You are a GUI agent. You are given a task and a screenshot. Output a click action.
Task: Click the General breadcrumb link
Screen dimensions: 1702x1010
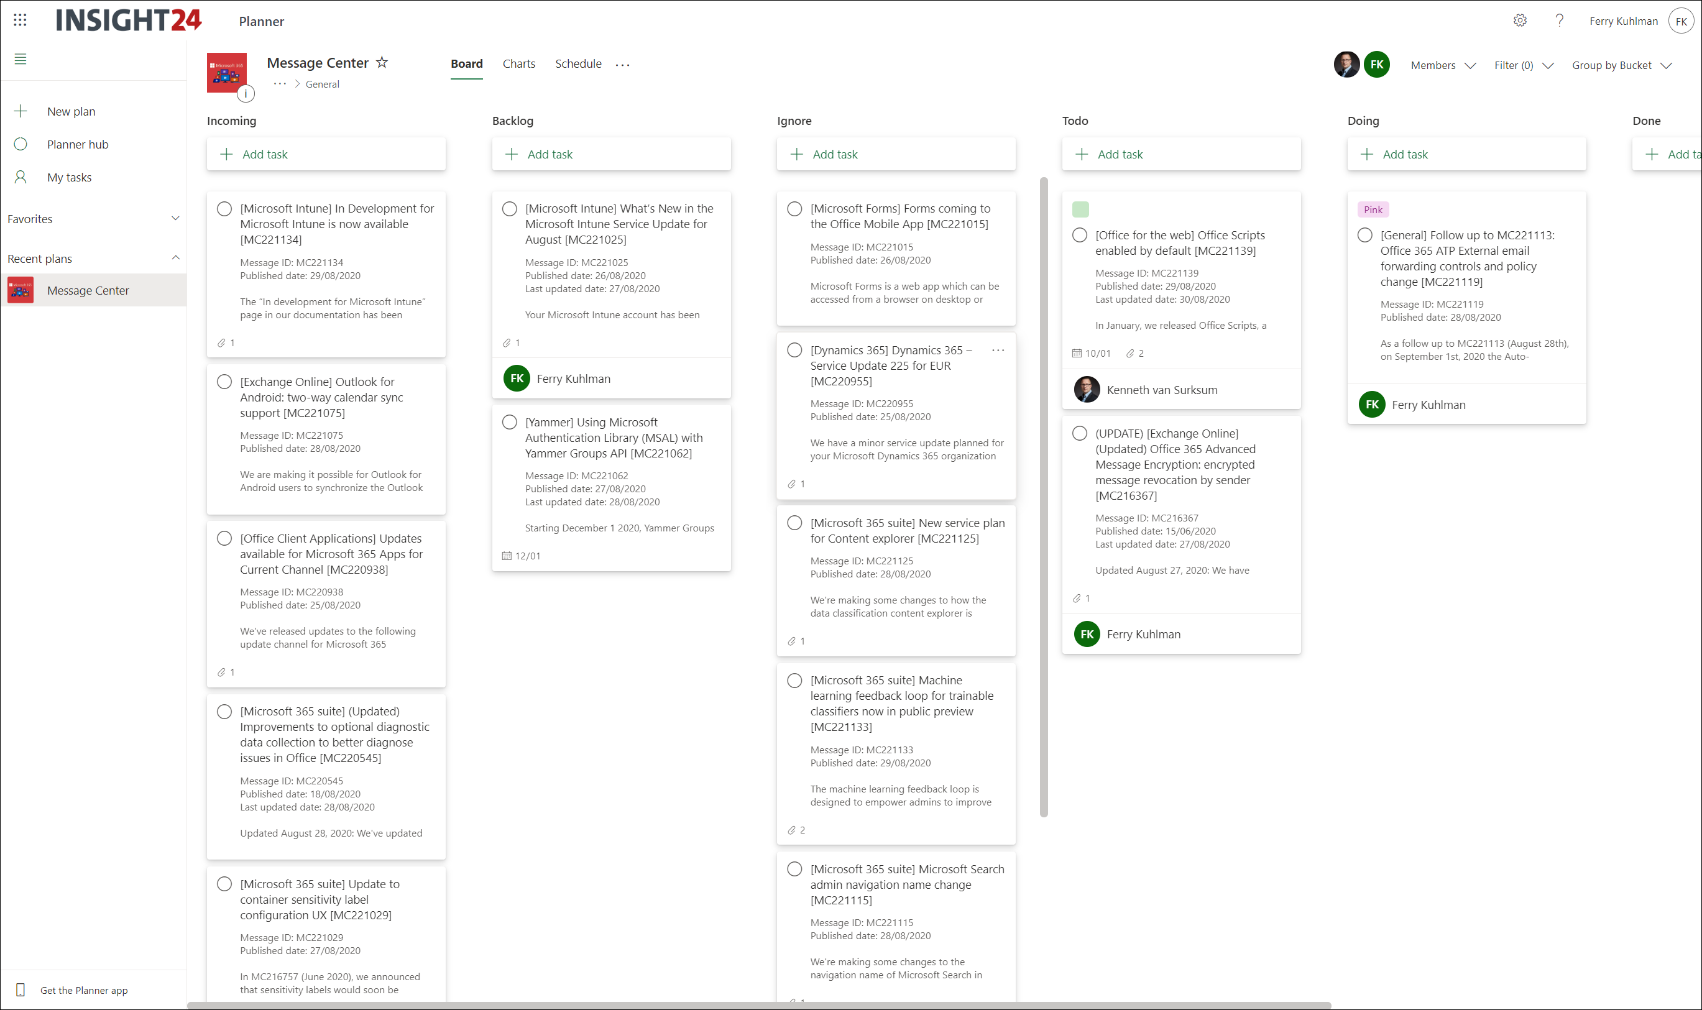322,85
